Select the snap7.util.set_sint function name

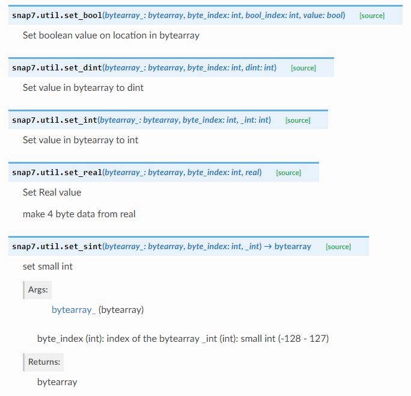pyautogui.click(x=57, y=246)
